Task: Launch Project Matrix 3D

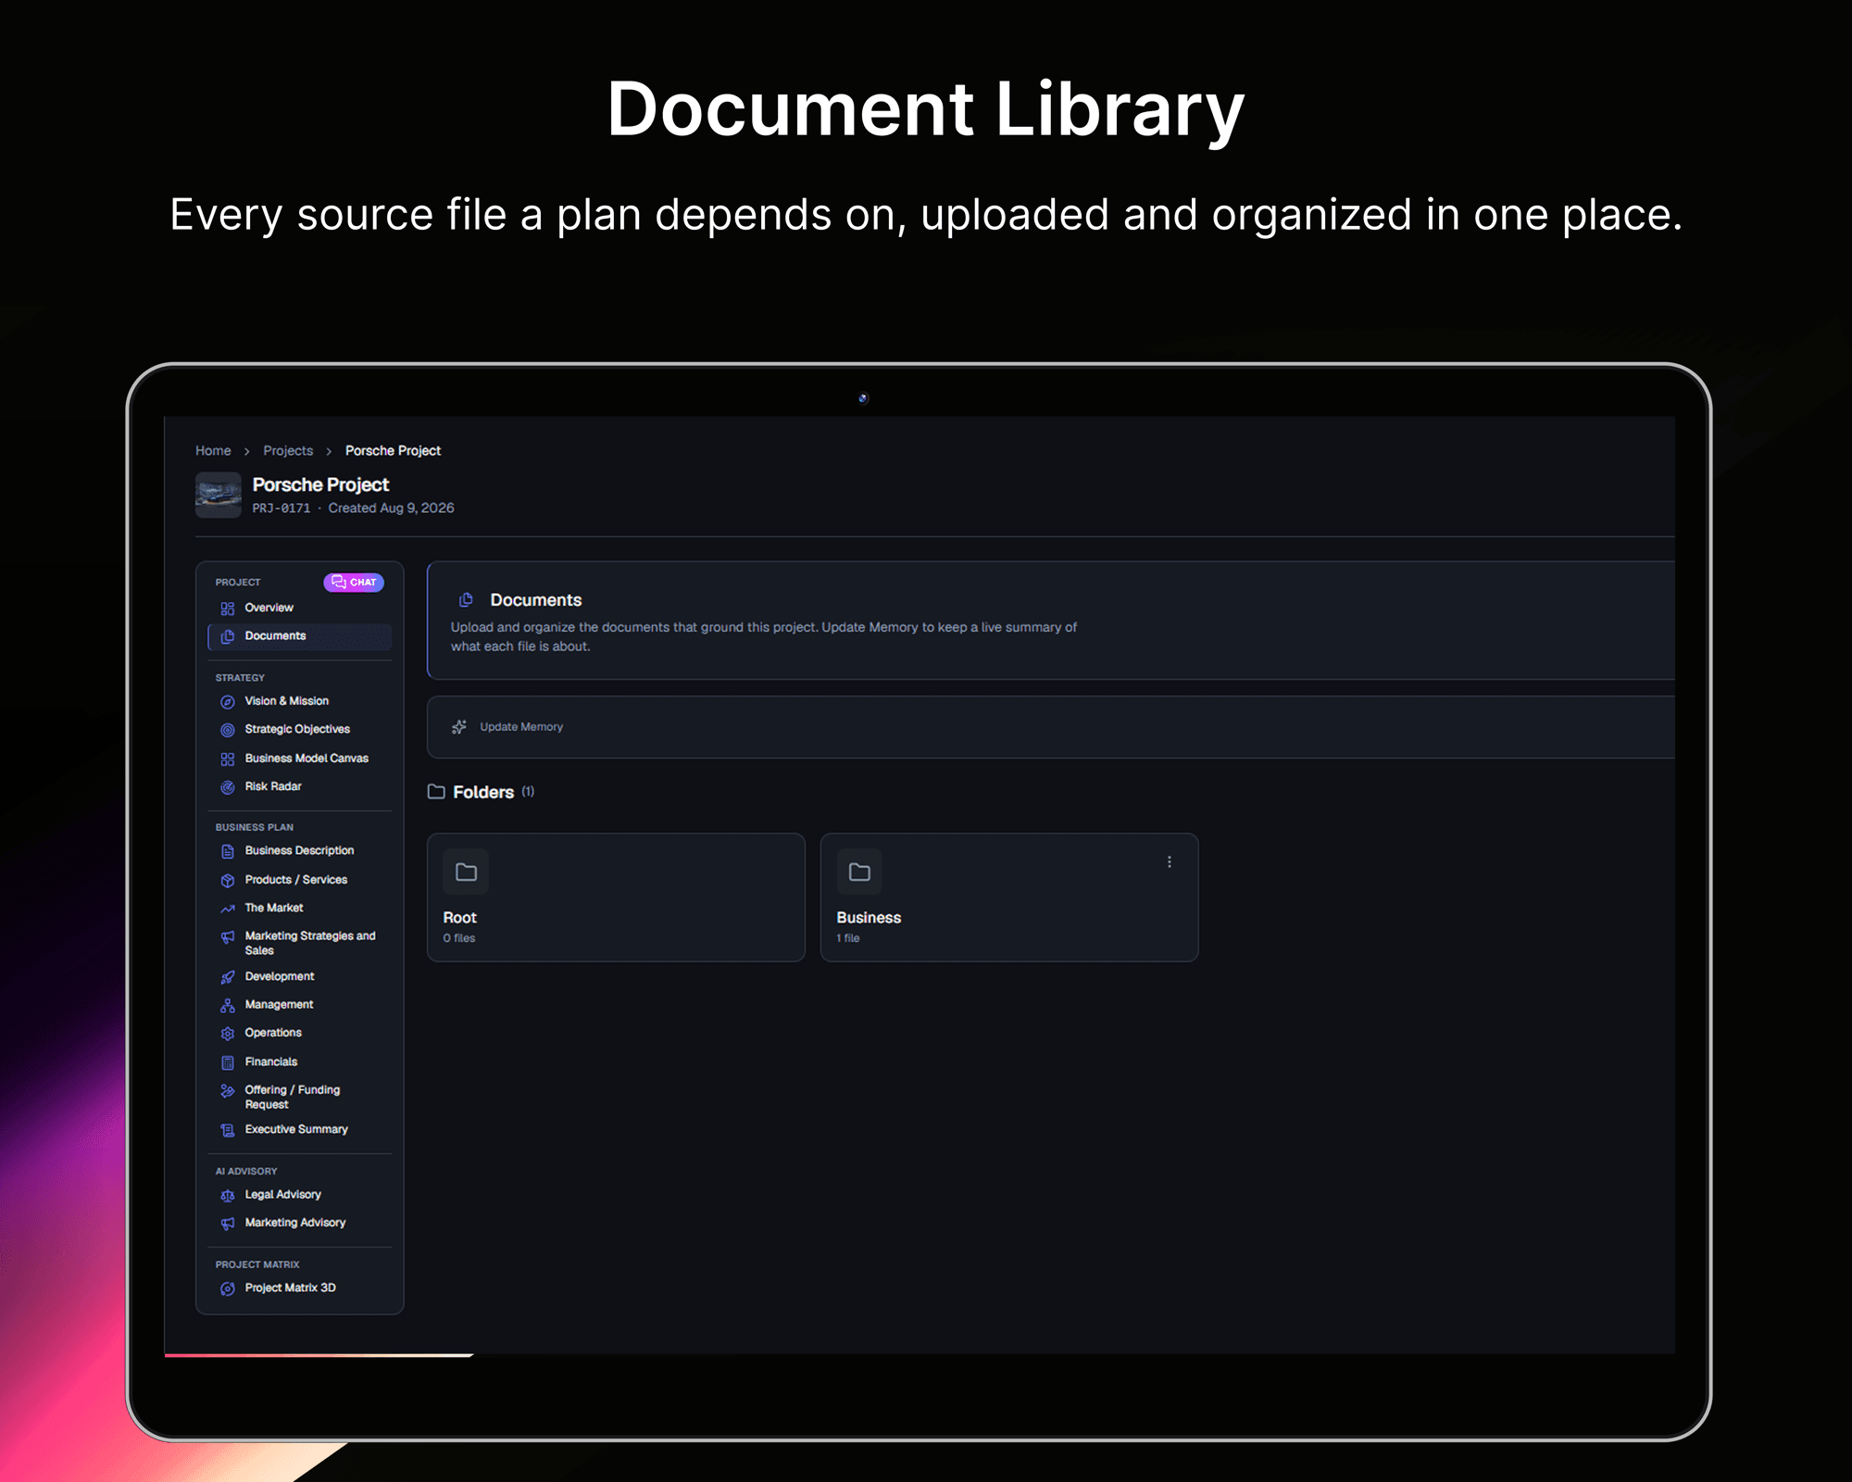Action: point(300,1288)
